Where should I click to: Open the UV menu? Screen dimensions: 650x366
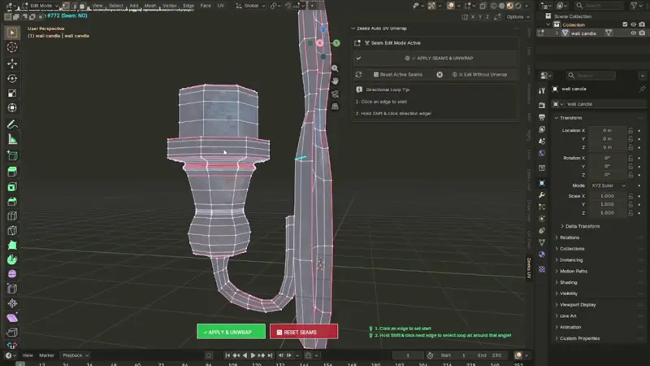[220, 6]
